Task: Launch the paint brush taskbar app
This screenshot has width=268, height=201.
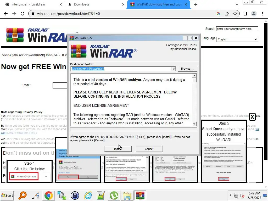Action: [x=36, y=196]
